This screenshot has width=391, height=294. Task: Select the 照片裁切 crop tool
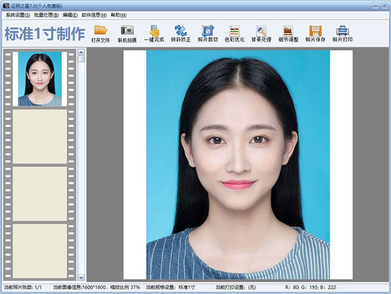208,34
